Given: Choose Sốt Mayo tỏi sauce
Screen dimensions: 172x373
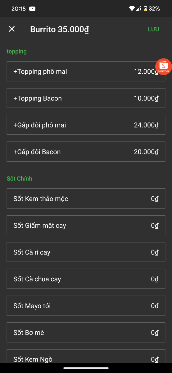Looking at the screenshot, I should click(x=86, y=306).
